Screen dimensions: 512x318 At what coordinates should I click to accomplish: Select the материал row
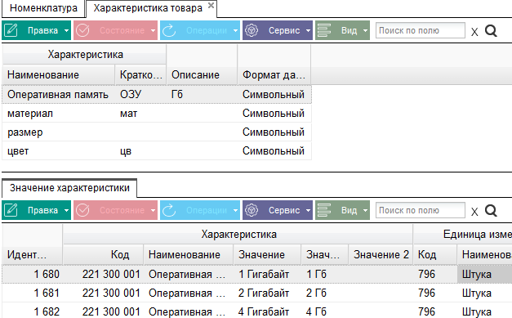157,114
